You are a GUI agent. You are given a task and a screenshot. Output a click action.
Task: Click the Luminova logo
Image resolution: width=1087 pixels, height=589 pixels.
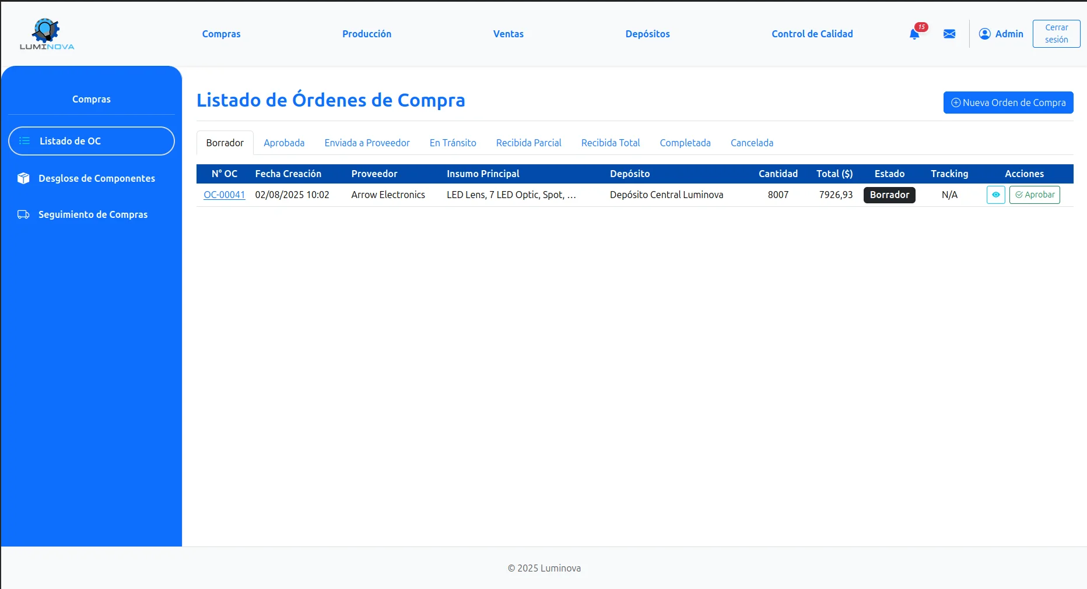[x=47, y=34]
